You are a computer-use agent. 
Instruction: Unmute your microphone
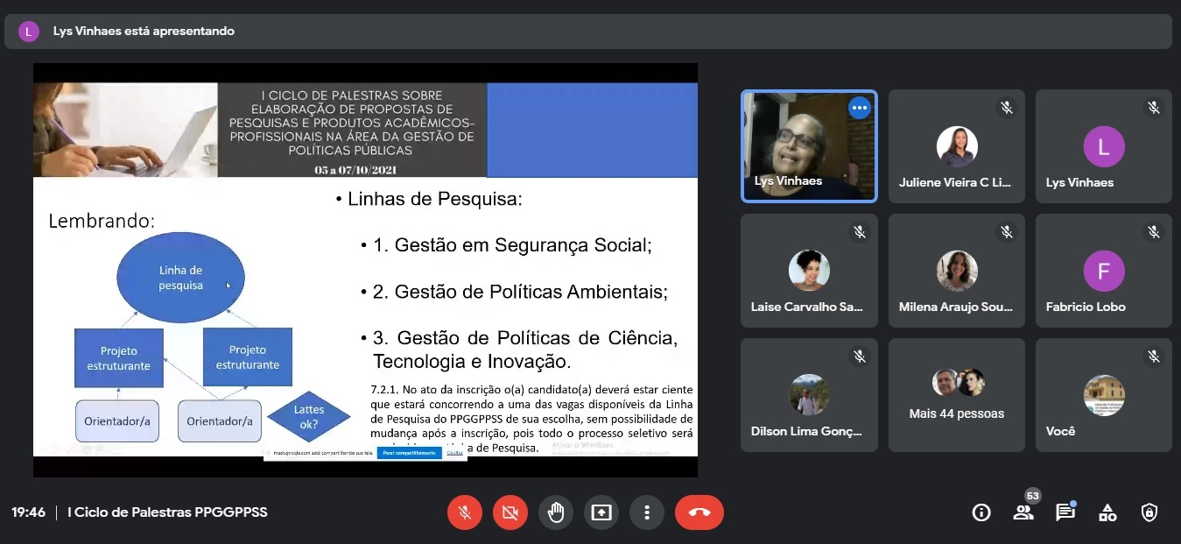(x=465, y=512)
